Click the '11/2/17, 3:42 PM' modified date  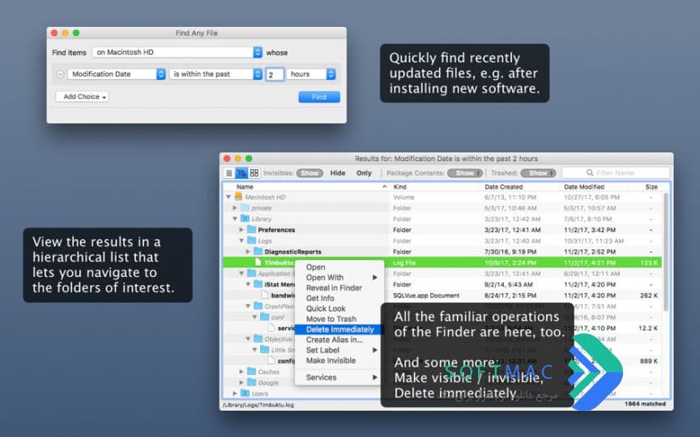(x=589, y=230)
